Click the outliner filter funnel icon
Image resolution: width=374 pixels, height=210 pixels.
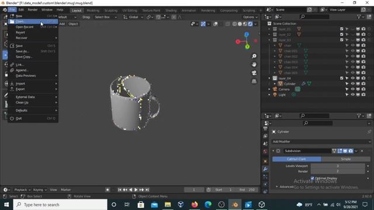359,17
